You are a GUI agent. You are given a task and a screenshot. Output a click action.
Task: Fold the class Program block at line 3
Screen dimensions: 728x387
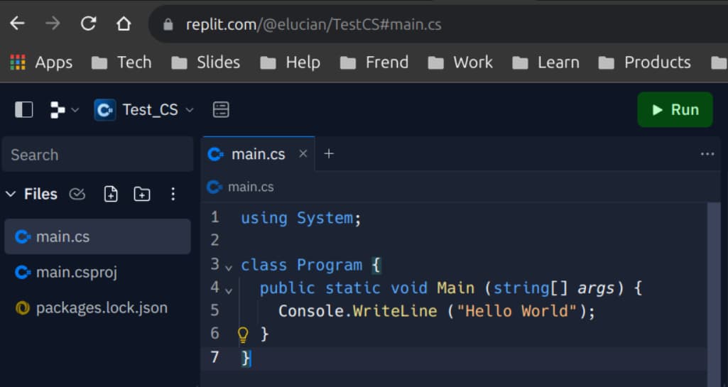229,267
